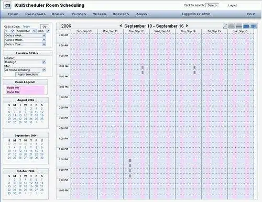Open the Filters menu
The width and height of the screenshot is (262, 202).
pyautogui.click(x=79, y=14)
